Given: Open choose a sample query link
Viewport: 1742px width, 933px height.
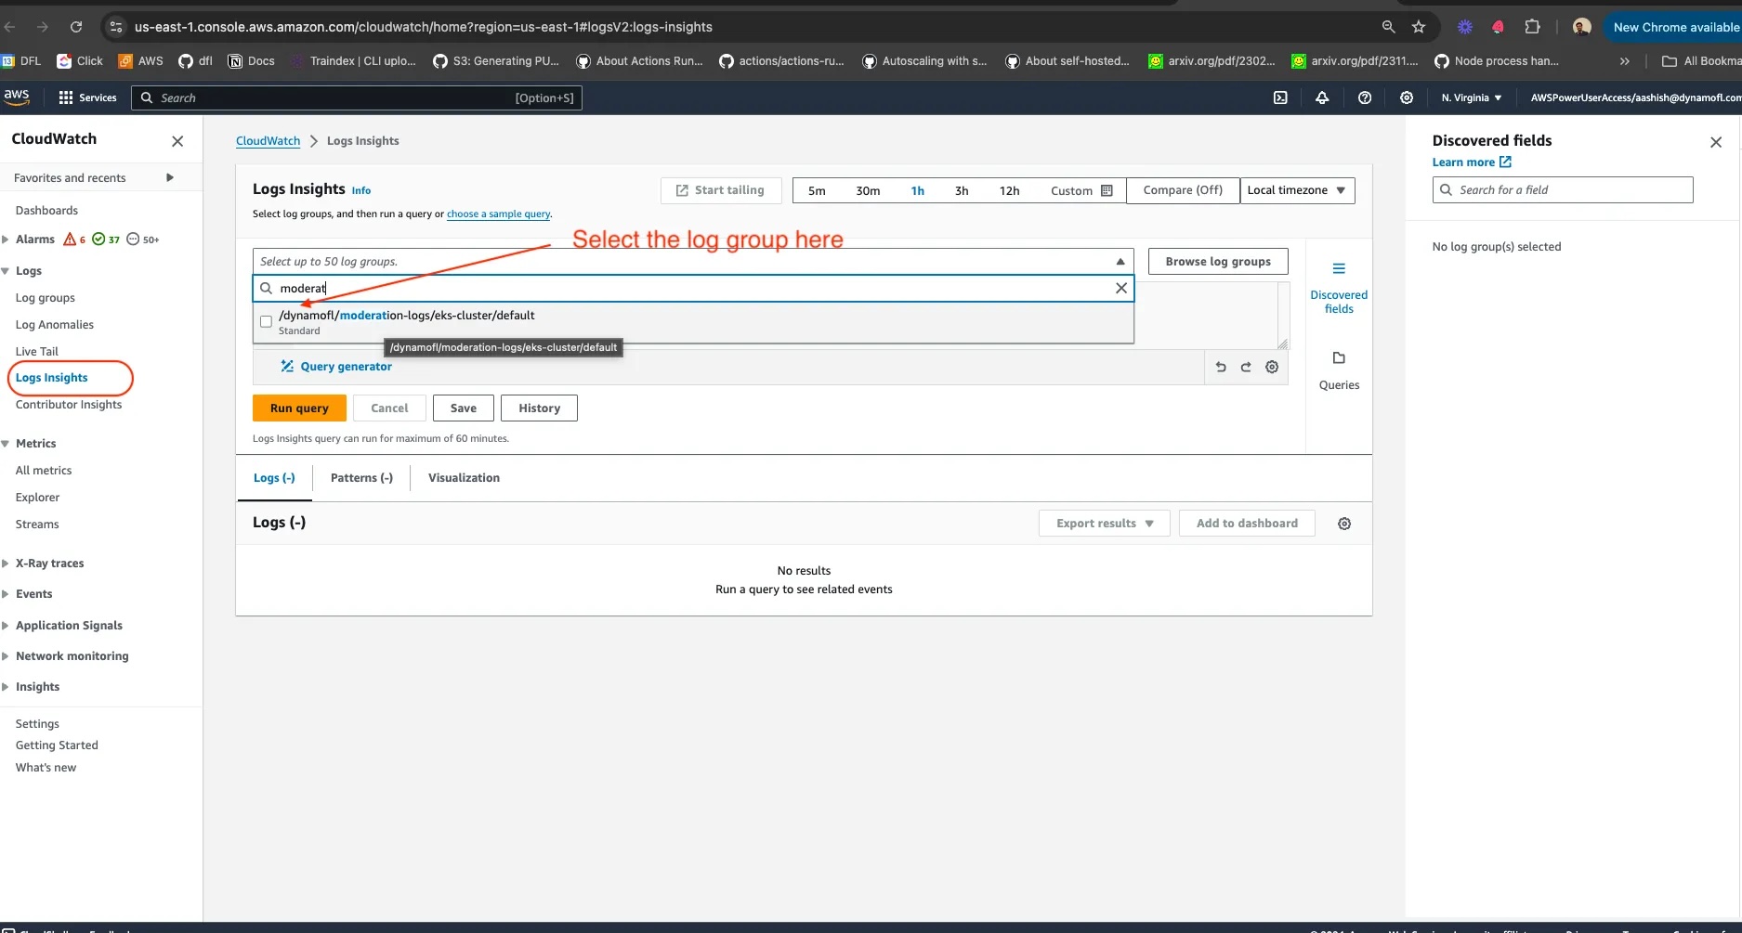Looking at the screenshot, I should [499, 214].
